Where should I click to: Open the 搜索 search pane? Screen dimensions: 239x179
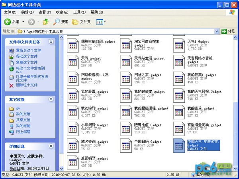(61, 22)
